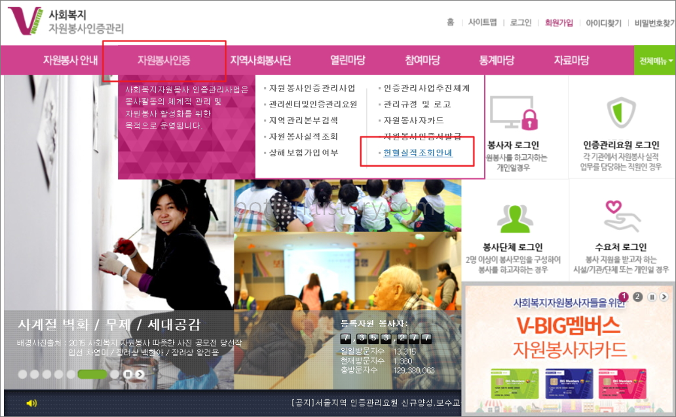The height and width of the screenshot is (417, 676).
Task: Pause the main photo slideshow
Action: (128, 374)
